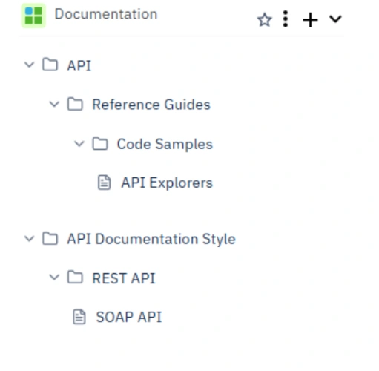Open the three-dot more options menu
This screenshot has width=379, height=371.
point(286,19)
